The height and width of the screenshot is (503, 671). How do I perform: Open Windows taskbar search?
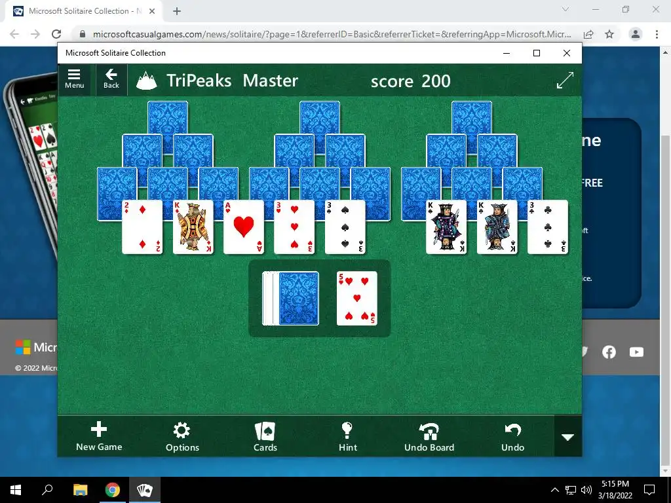click(x=47, y=490)
